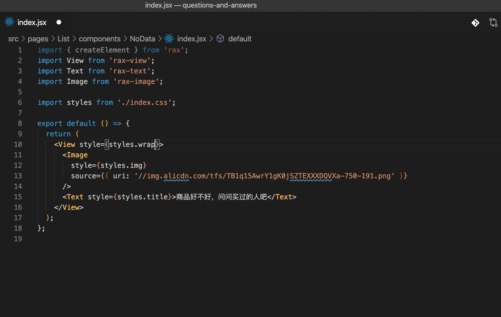Open the NoData breadcrumb folder
The width and height of the screenshot is (501, 317).
pyautogui.click(x=142, y=39)
